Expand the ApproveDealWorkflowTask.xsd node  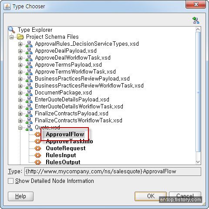(20, 58)
